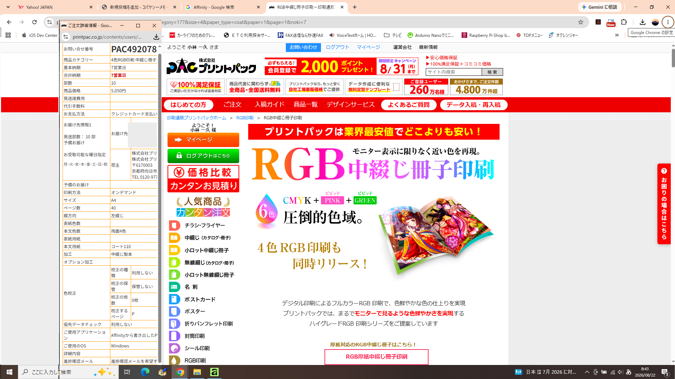Click the green ログアウトはこちら button
The image size is (675, 379).
click(x=203, y=156)
